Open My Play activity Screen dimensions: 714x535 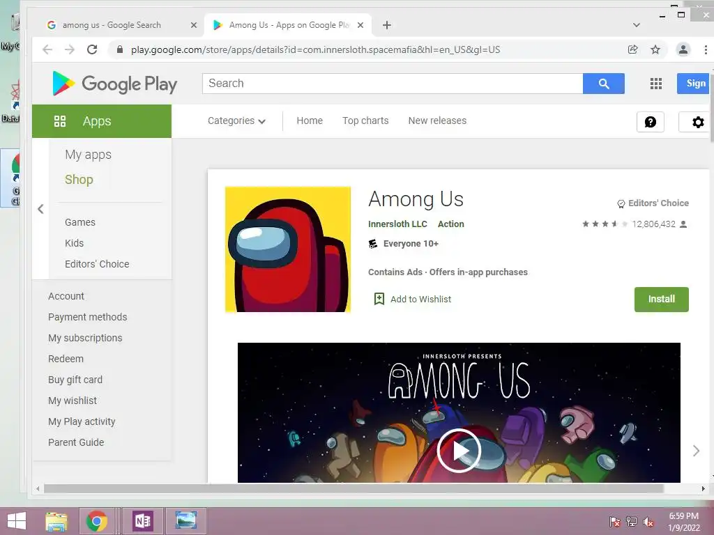pos(82,421)
